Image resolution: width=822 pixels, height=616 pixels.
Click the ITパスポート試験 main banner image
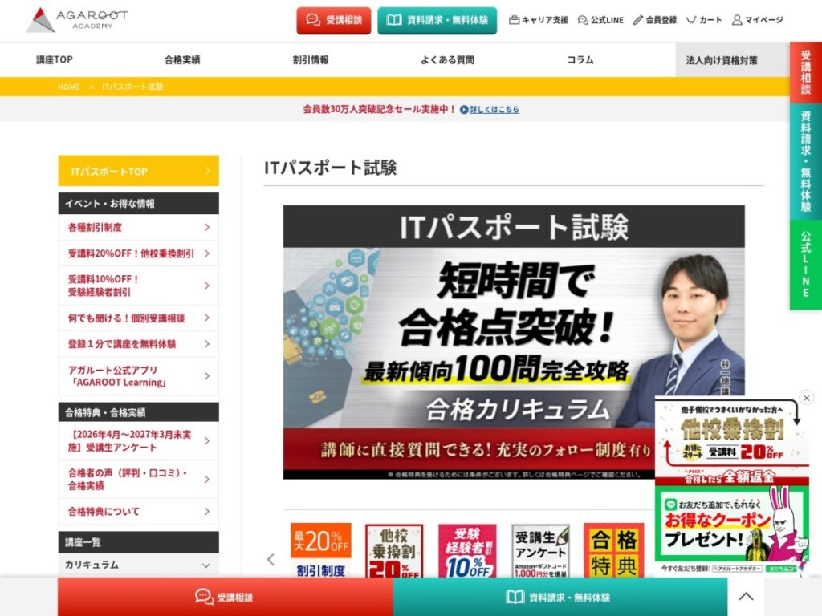514,342
